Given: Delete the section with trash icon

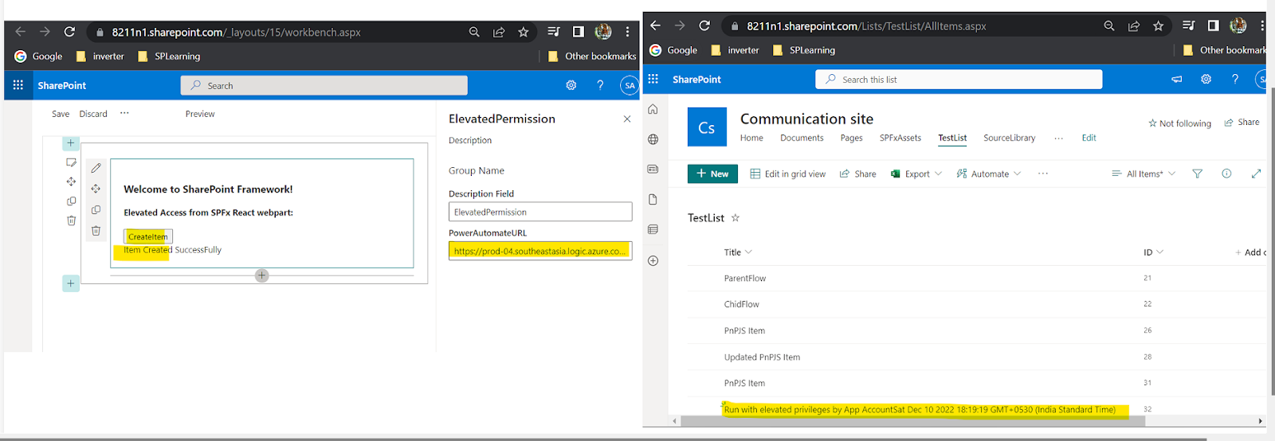Looking at the screenshot, I should tap(71, 220).
